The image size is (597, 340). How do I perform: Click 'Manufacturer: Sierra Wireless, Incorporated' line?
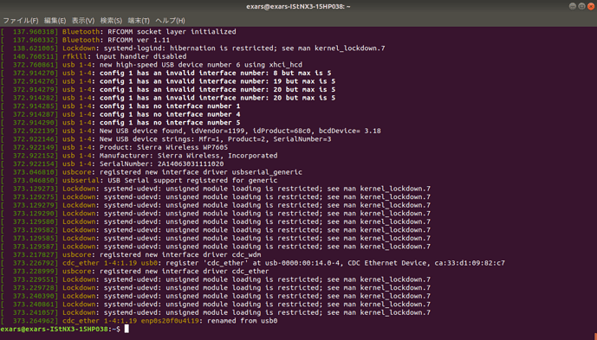(139, 156)
